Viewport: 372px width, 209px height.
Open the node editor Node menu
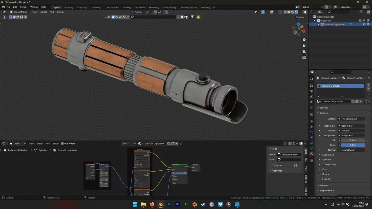point(56,144)
